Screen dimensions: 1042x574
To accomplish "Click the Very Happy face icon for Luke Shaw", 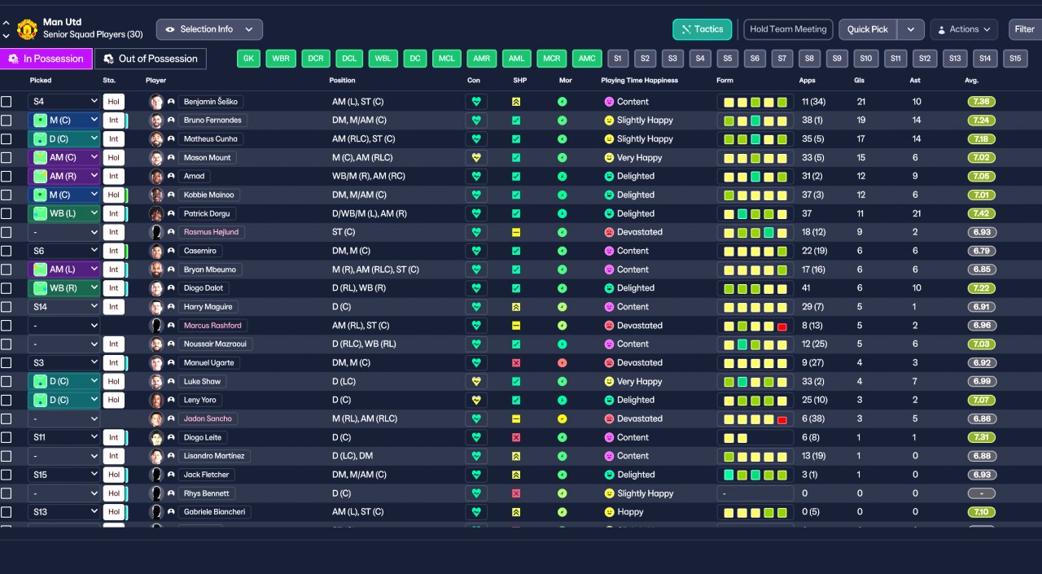I will click(609, 382).
